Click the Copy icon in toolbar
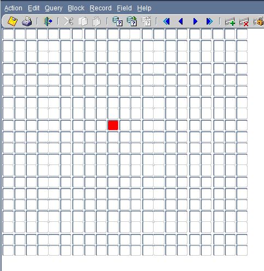The height and width of the screenshot is (271, 264). 83,21
